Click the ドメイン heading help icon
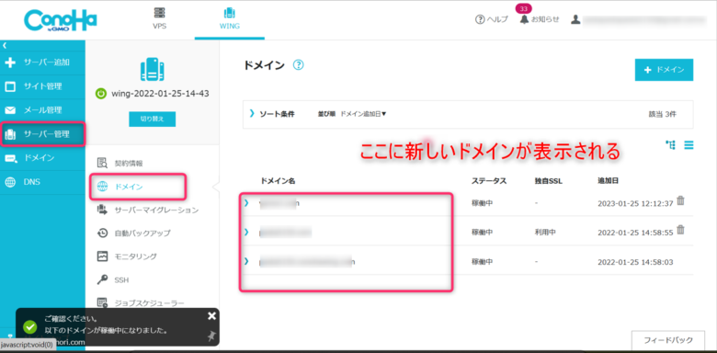The height and width of the screenshot is (353, 717). click(x=298, y=65)
